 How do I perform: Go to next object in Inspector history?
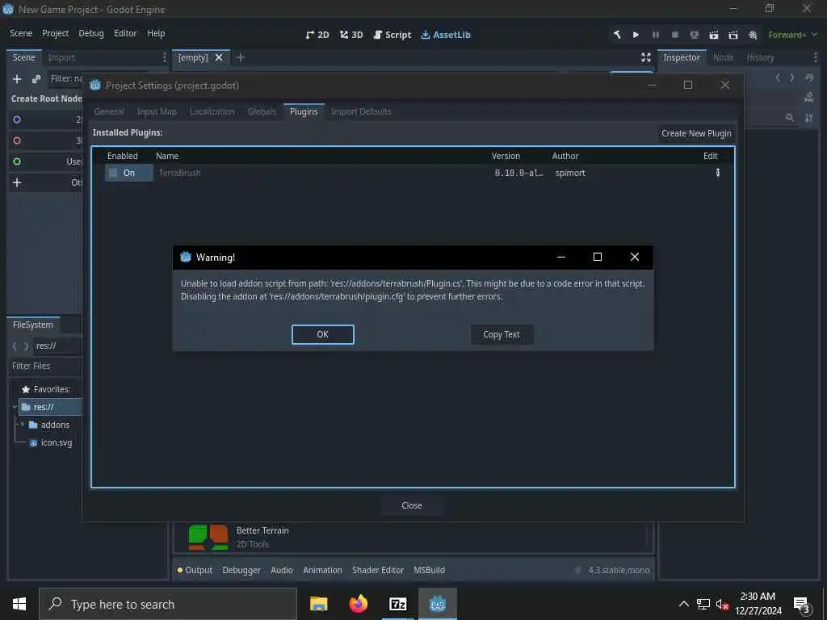point(791,78)
